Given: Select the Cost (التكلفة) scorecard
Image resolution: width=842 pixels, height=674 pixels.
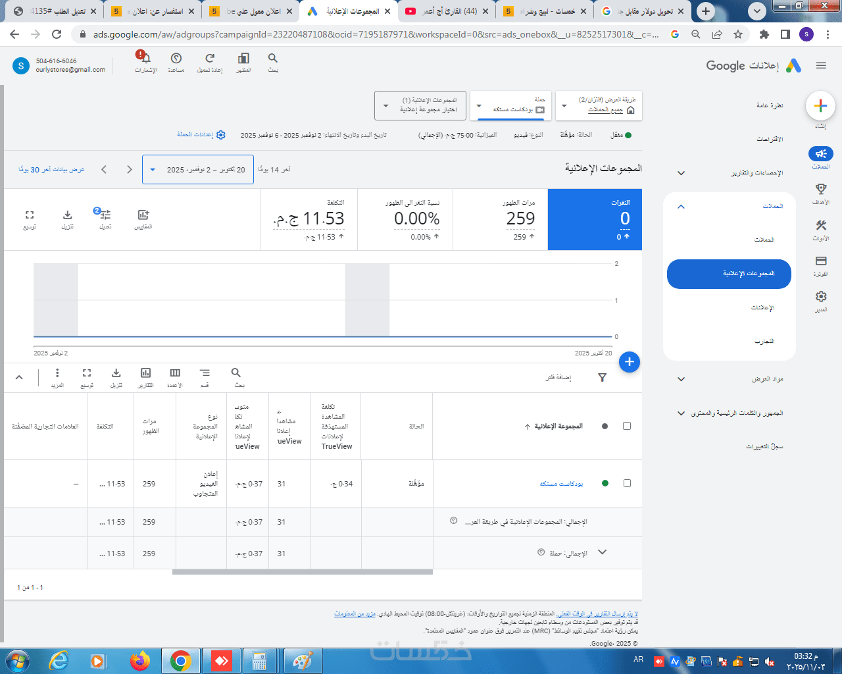Looking at the screenshot, I should 308,220.
